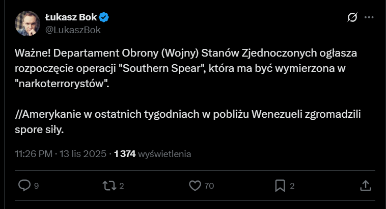
Task: Repost with the retweet arrows icon
Action: pos(109,186)
